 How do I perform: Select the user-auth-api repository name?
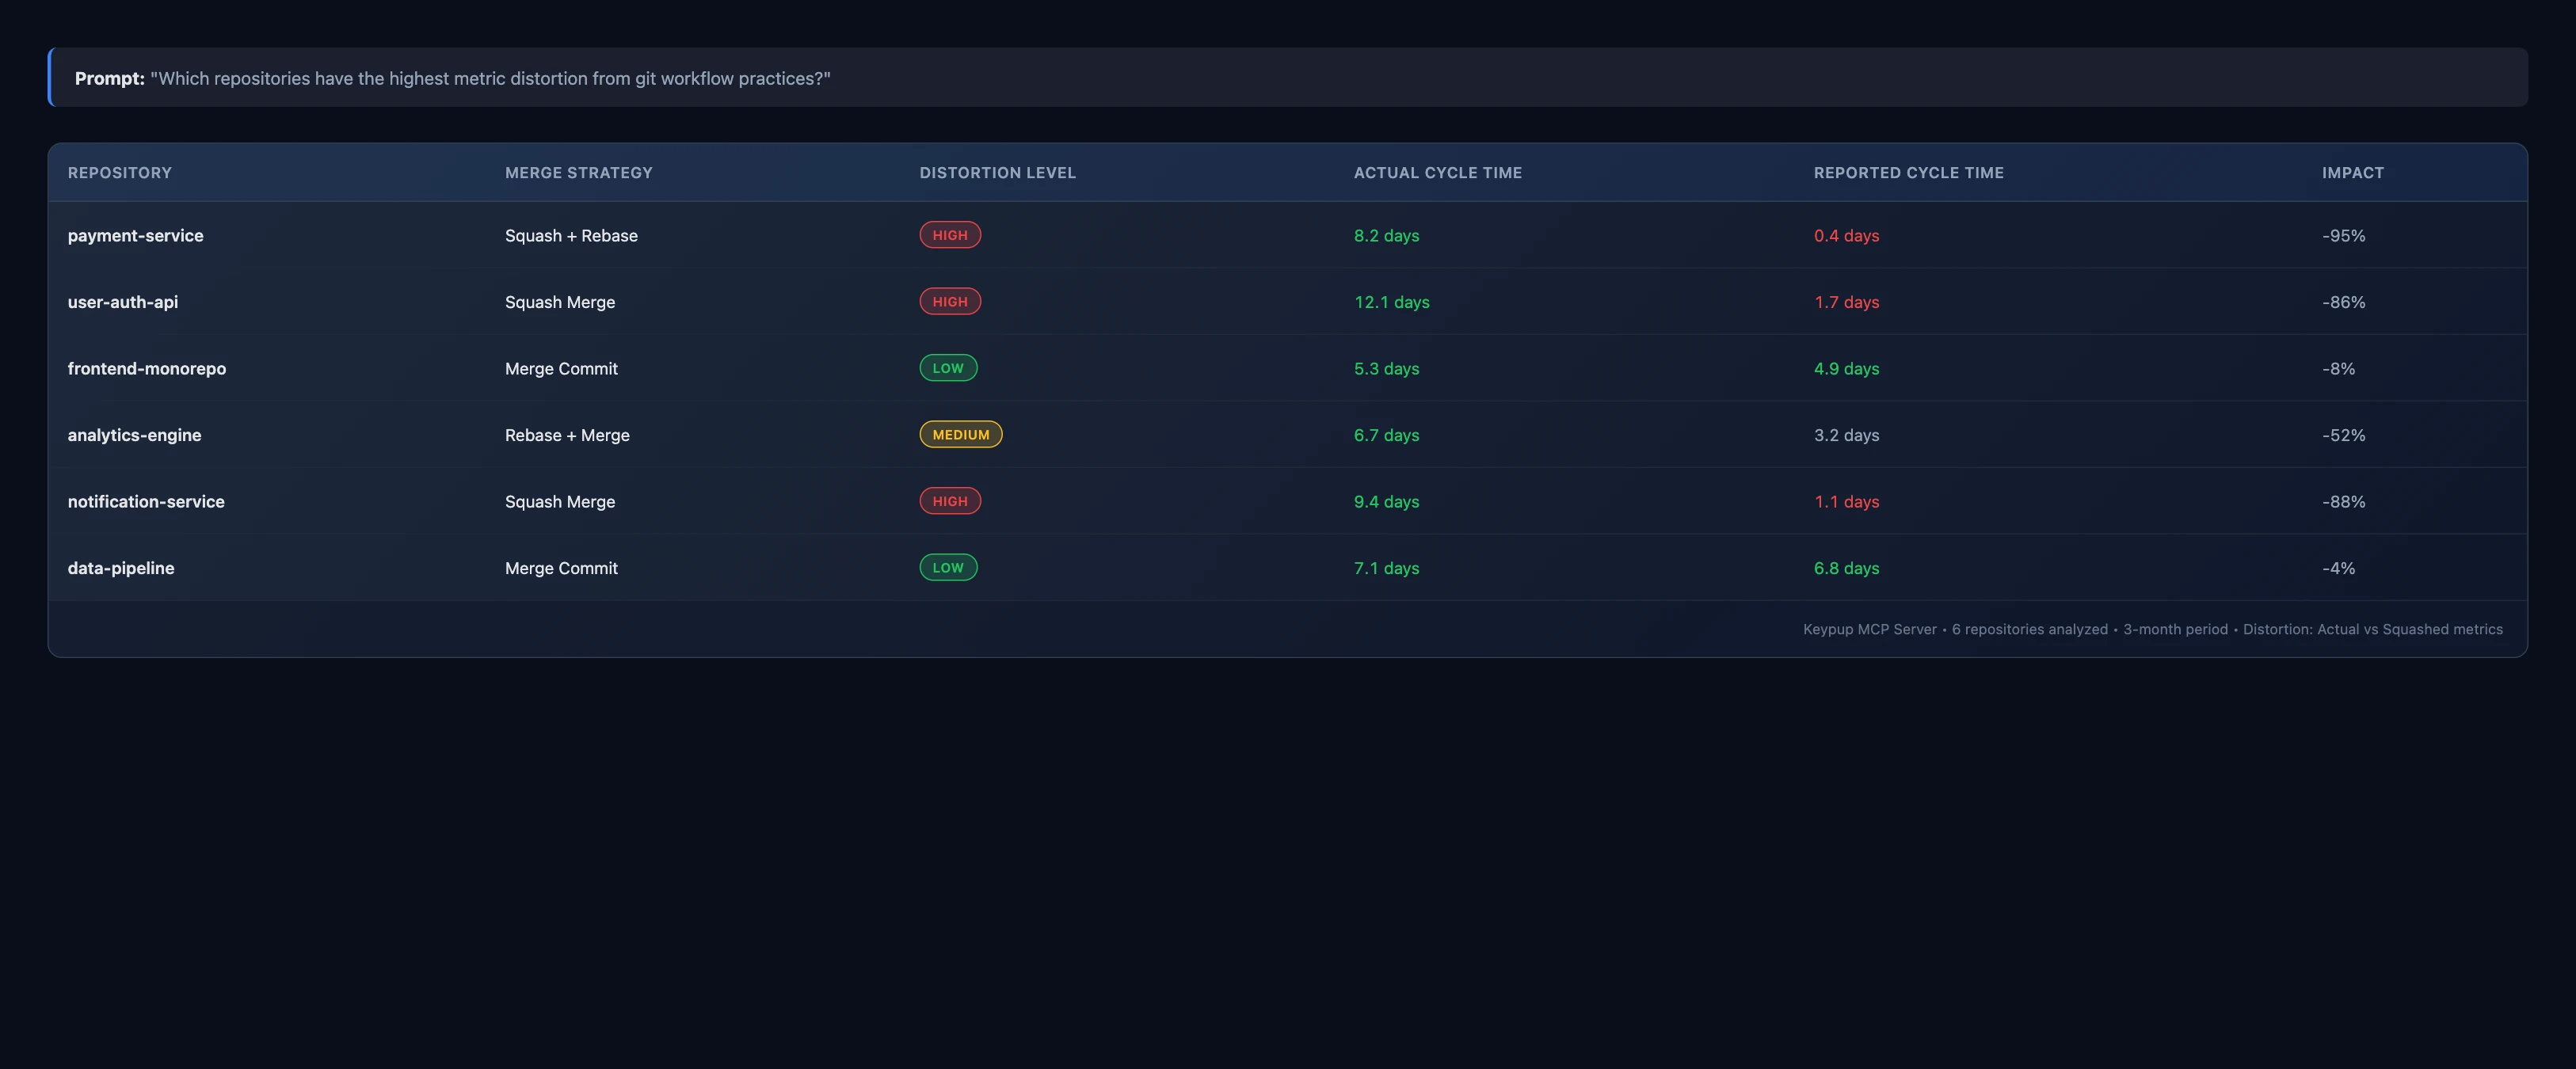click(123, 302)
